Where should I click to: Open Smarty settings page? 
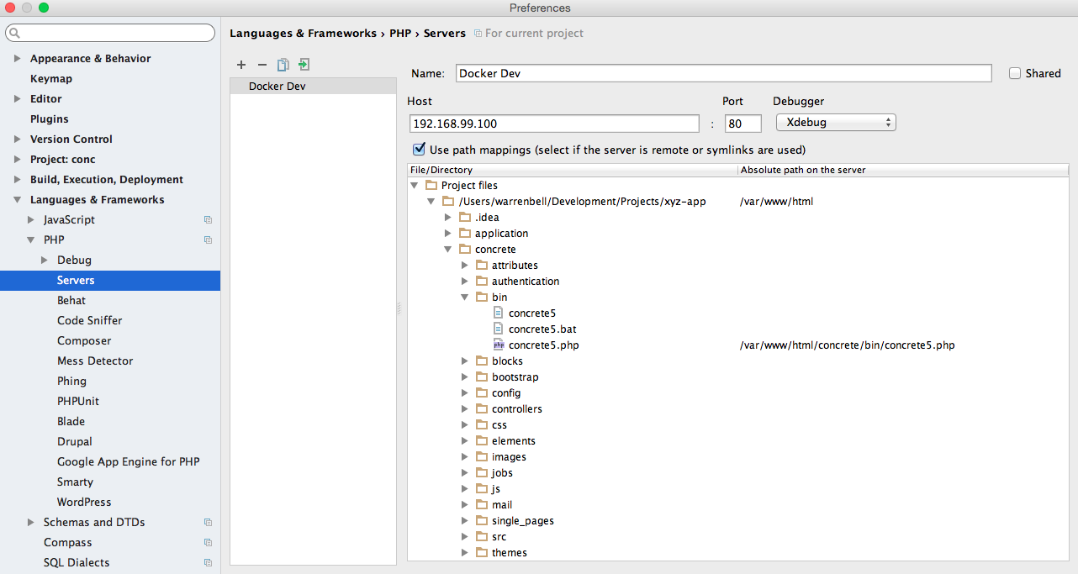coord(75,482)
